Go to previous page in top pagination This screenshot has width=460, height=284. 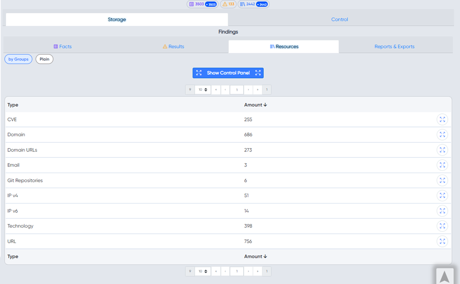point(225,90)
